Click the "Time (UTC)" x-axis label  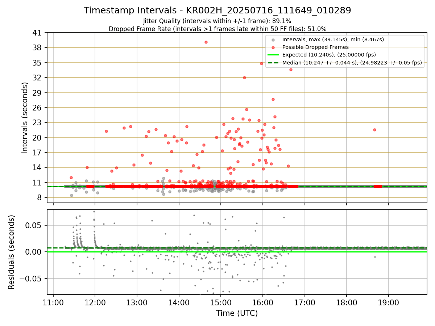237,313
